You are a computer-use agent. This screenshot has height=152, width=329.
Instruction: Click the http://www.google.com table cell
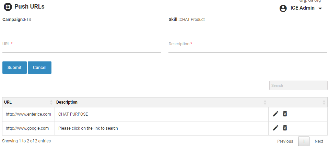[x=27, y=128]
